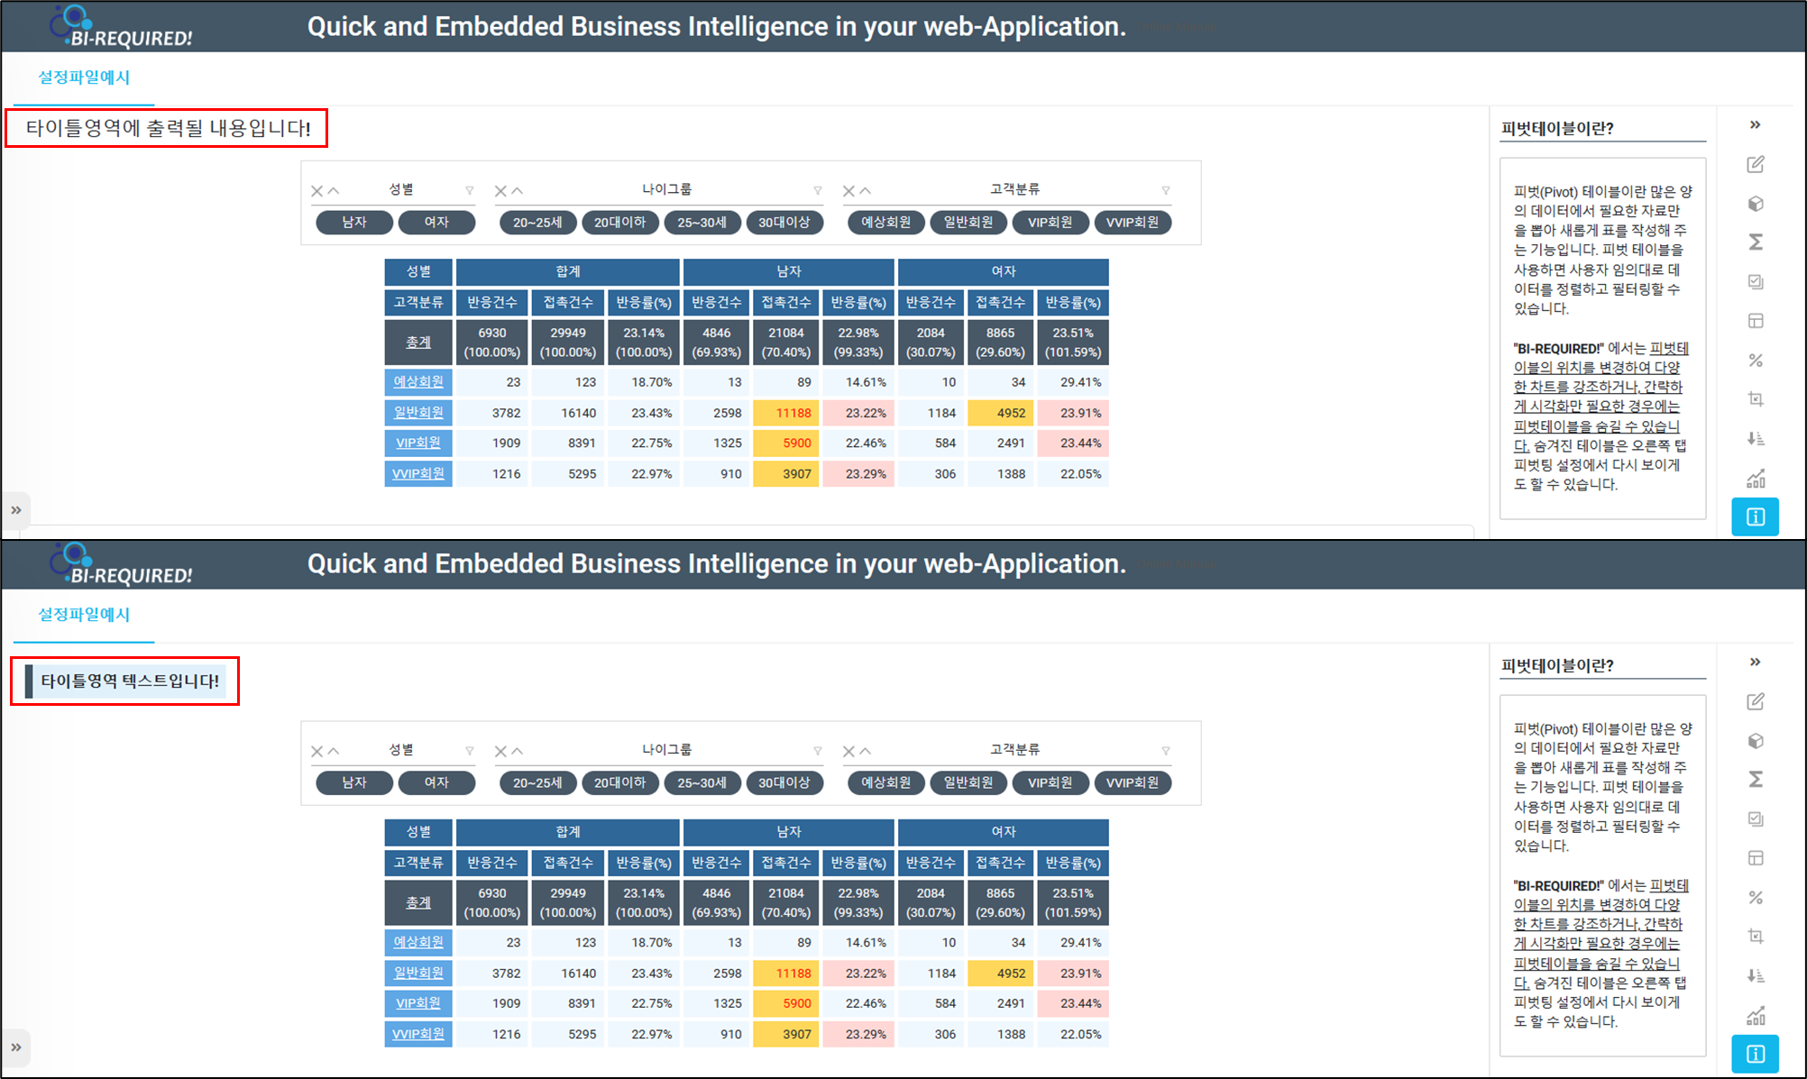Toggle the VIP회원 filter pill in top screenshot
Image resolution: width=1807 pixels, height=1079 pixels.
tap(1050, 222)
